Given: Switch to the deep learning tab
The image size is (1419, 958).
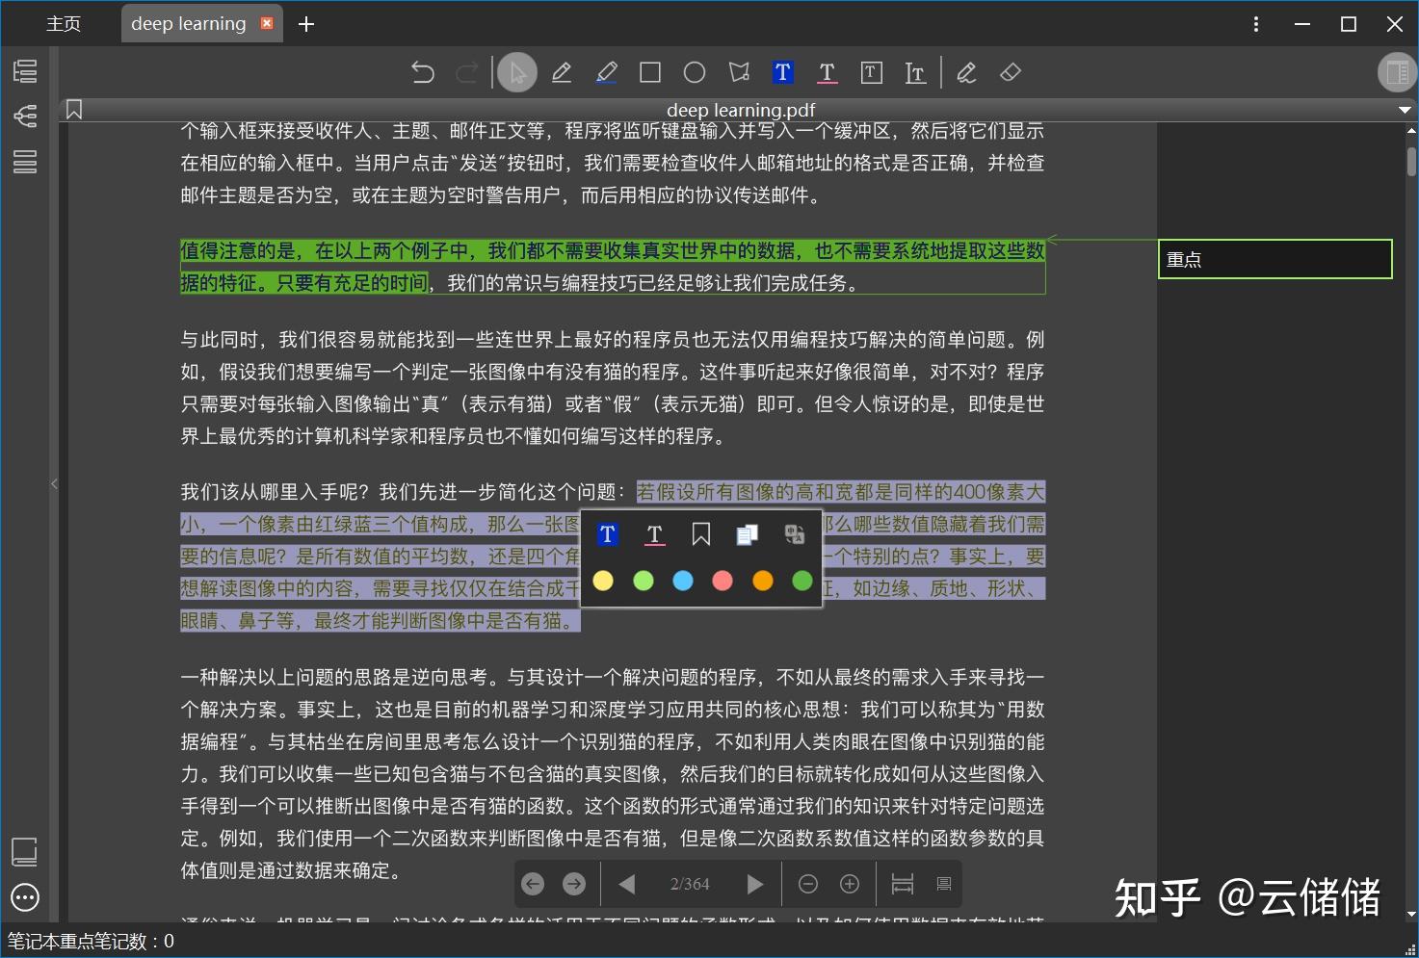Looking at the screenshot, I should 189,23.
